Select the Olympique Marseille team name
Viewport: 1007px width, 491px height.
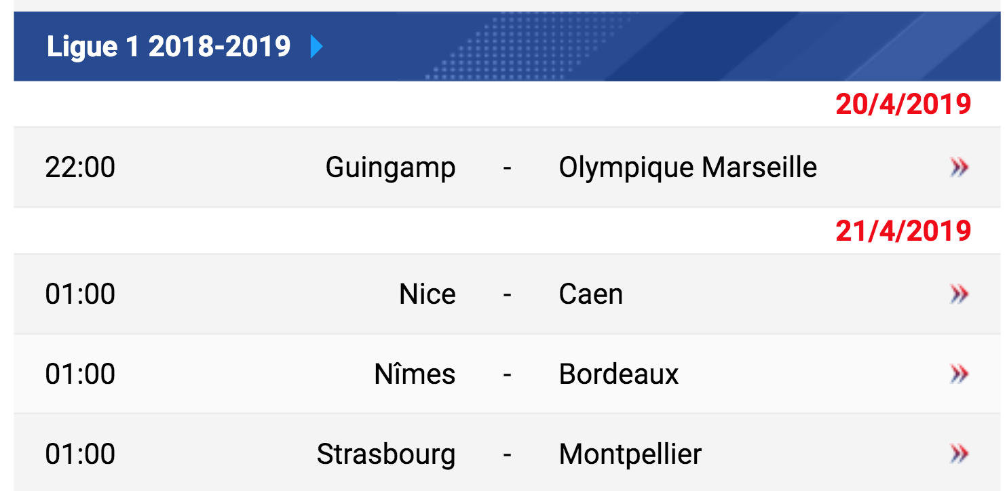click(x=688, y=168)
